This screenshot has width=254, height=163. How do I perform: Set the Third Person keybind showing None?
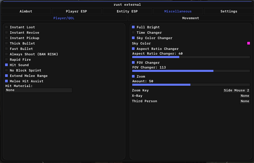[x=245, y=101]
